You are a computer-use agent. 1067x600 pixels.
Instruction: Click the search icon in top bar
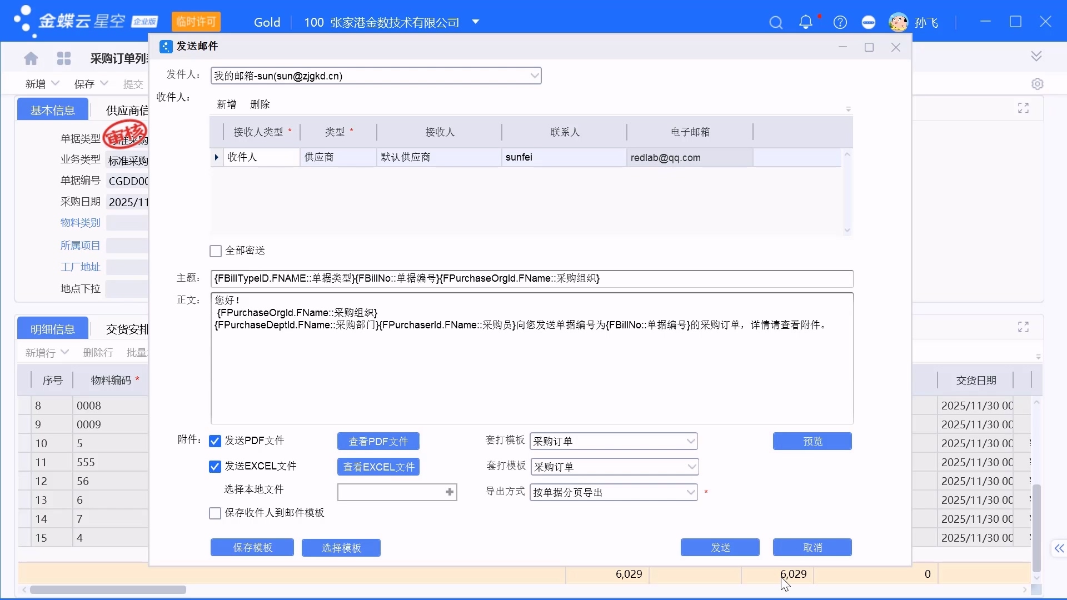(x=776, y=22)
